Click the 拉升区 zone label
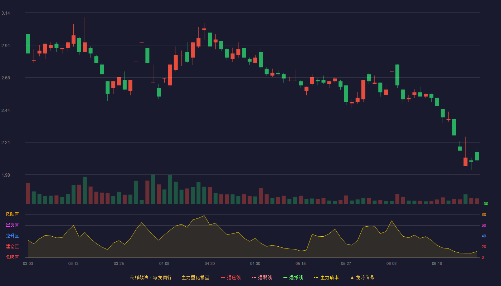This screenshot has height=286, width=501. click(12, 236)
